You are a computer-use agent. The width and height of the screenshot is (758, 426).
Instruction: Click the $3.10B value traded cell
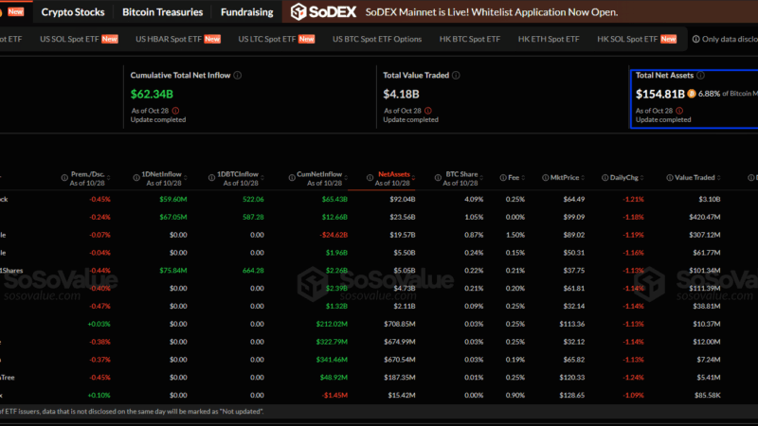point(709,199)
